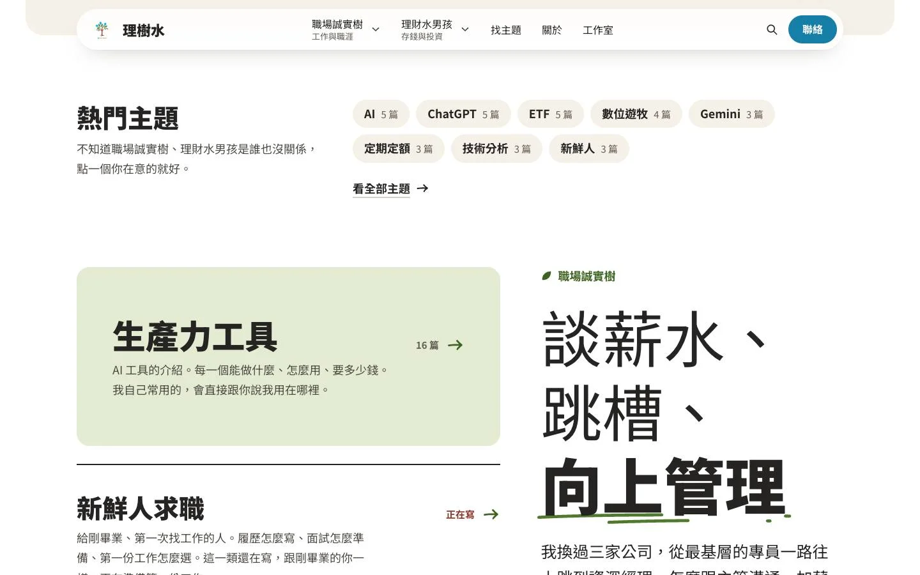Go to 找主題 in navigation
The image size is (920, 575).
(506, 30)
